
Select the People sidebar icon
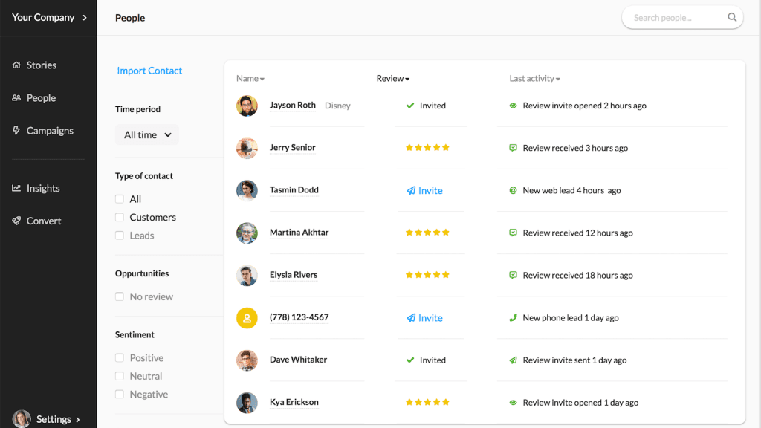[16, 97]
